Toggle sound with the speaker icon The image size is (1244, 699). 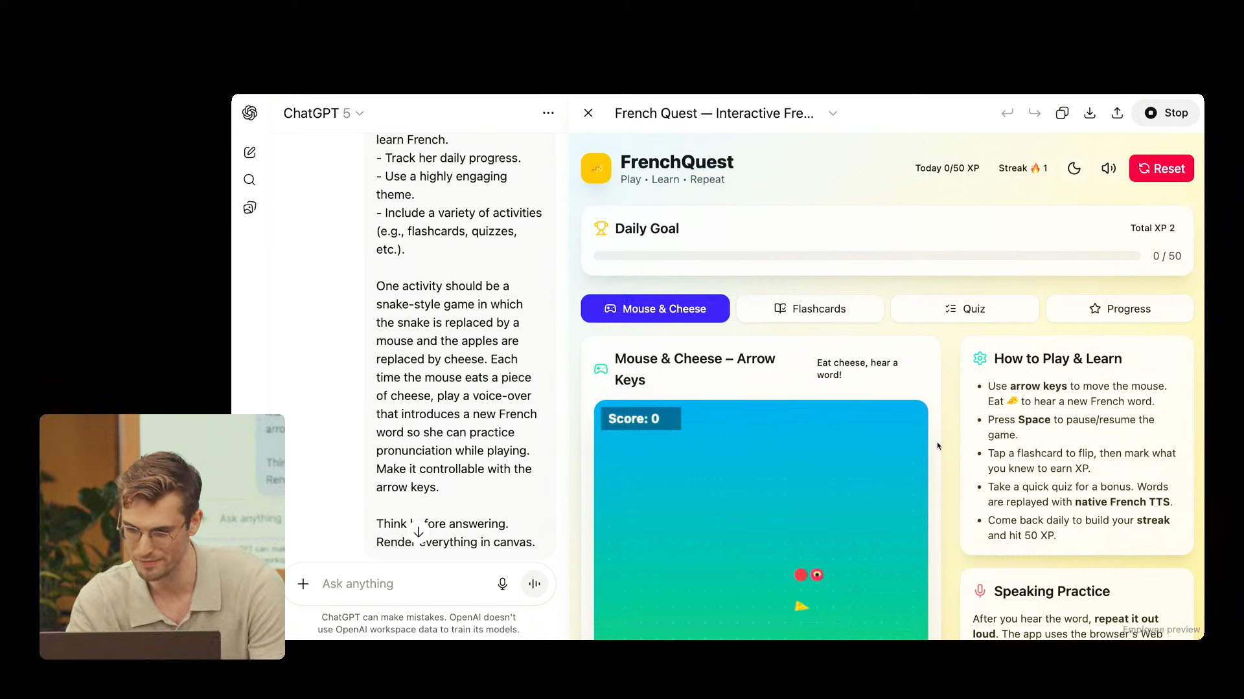click(1109, 168)
